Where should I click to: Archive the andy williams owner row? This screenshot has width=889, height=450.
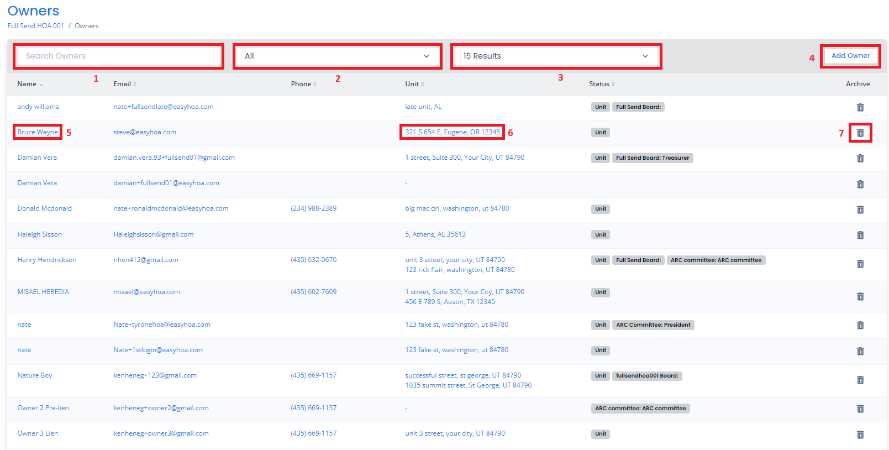(860, 107)
